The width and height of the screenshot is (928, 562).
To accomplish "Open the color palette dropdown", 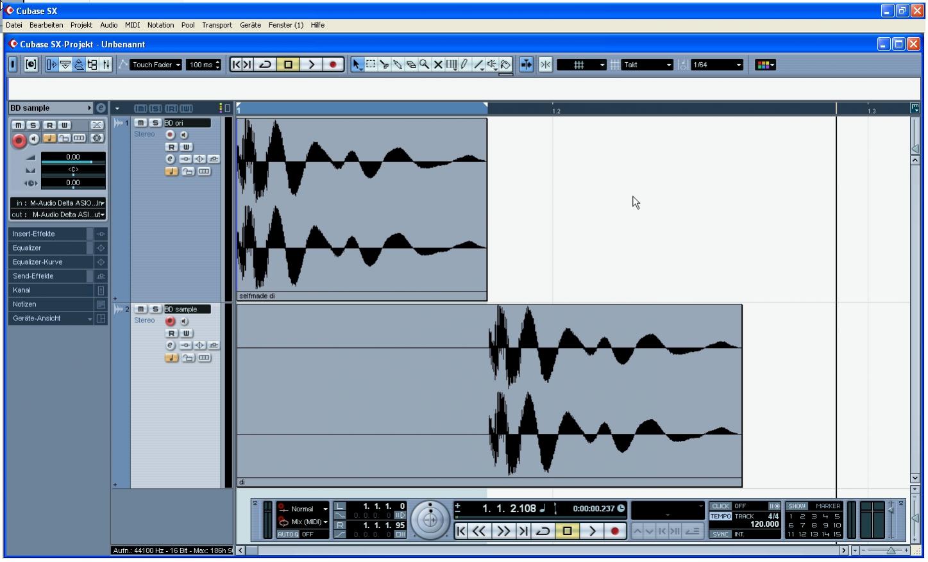I will click(x=765, y=65).
